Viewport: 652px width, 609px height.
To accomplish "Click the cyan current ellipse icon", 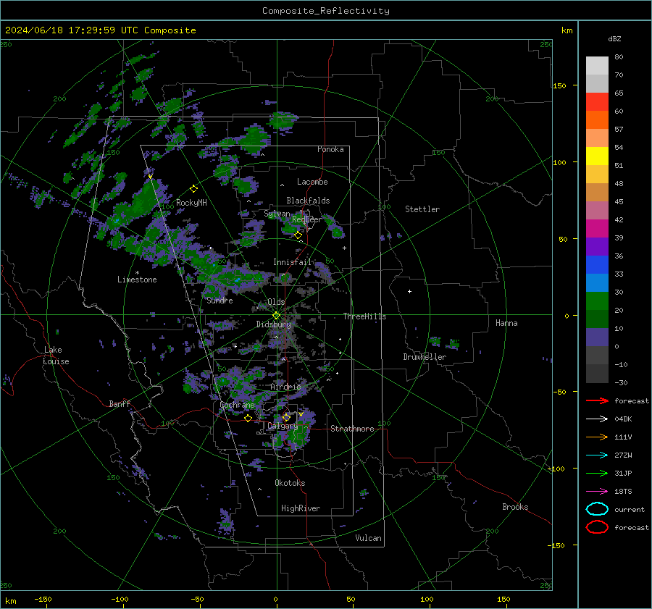I will click(x=597, y=509).
